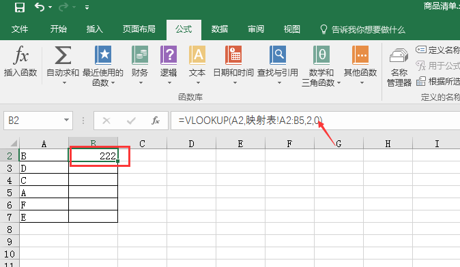Select empty cell B3 next to D
The image size is (460, 267).
pyautogui.click(x=94, y=168)
